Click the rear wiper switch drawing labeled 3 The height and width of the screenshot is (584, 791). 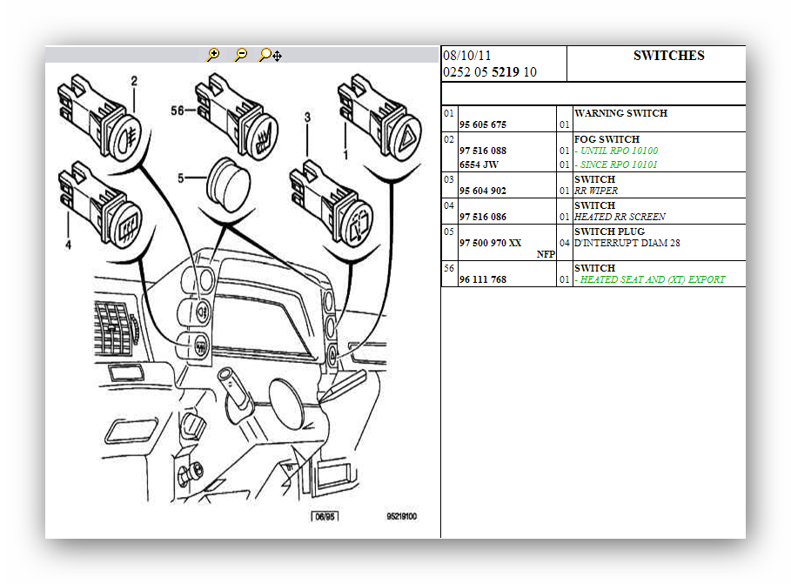[x=331, y=204]
